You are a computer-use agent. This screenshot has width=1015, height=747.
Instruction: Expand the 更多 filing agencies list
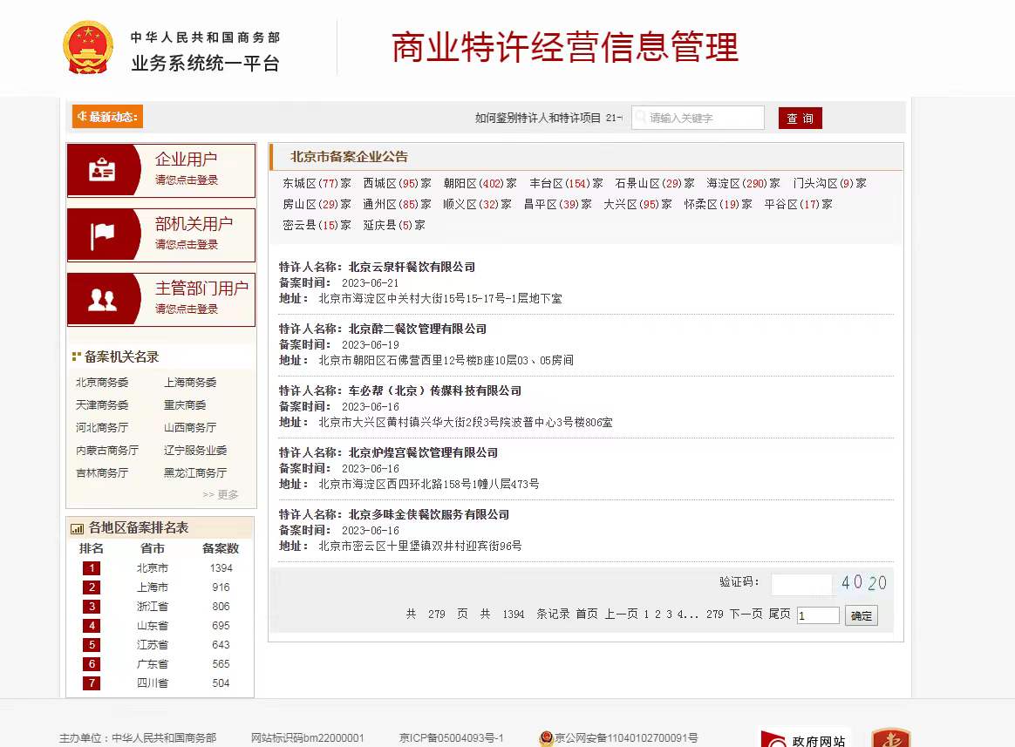[x=221, y=494]
